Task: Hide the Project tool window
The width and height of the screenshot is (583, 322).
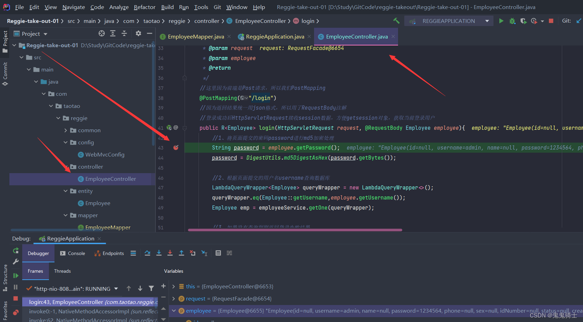Action: 150,33
